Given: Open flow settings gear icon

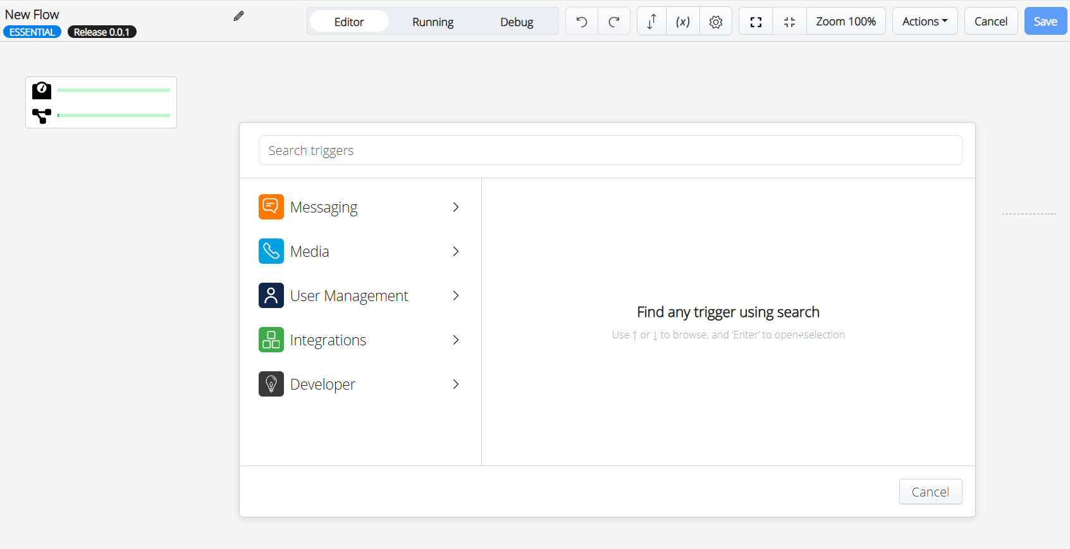Looking at the screenshot, I should coord(716,22).
